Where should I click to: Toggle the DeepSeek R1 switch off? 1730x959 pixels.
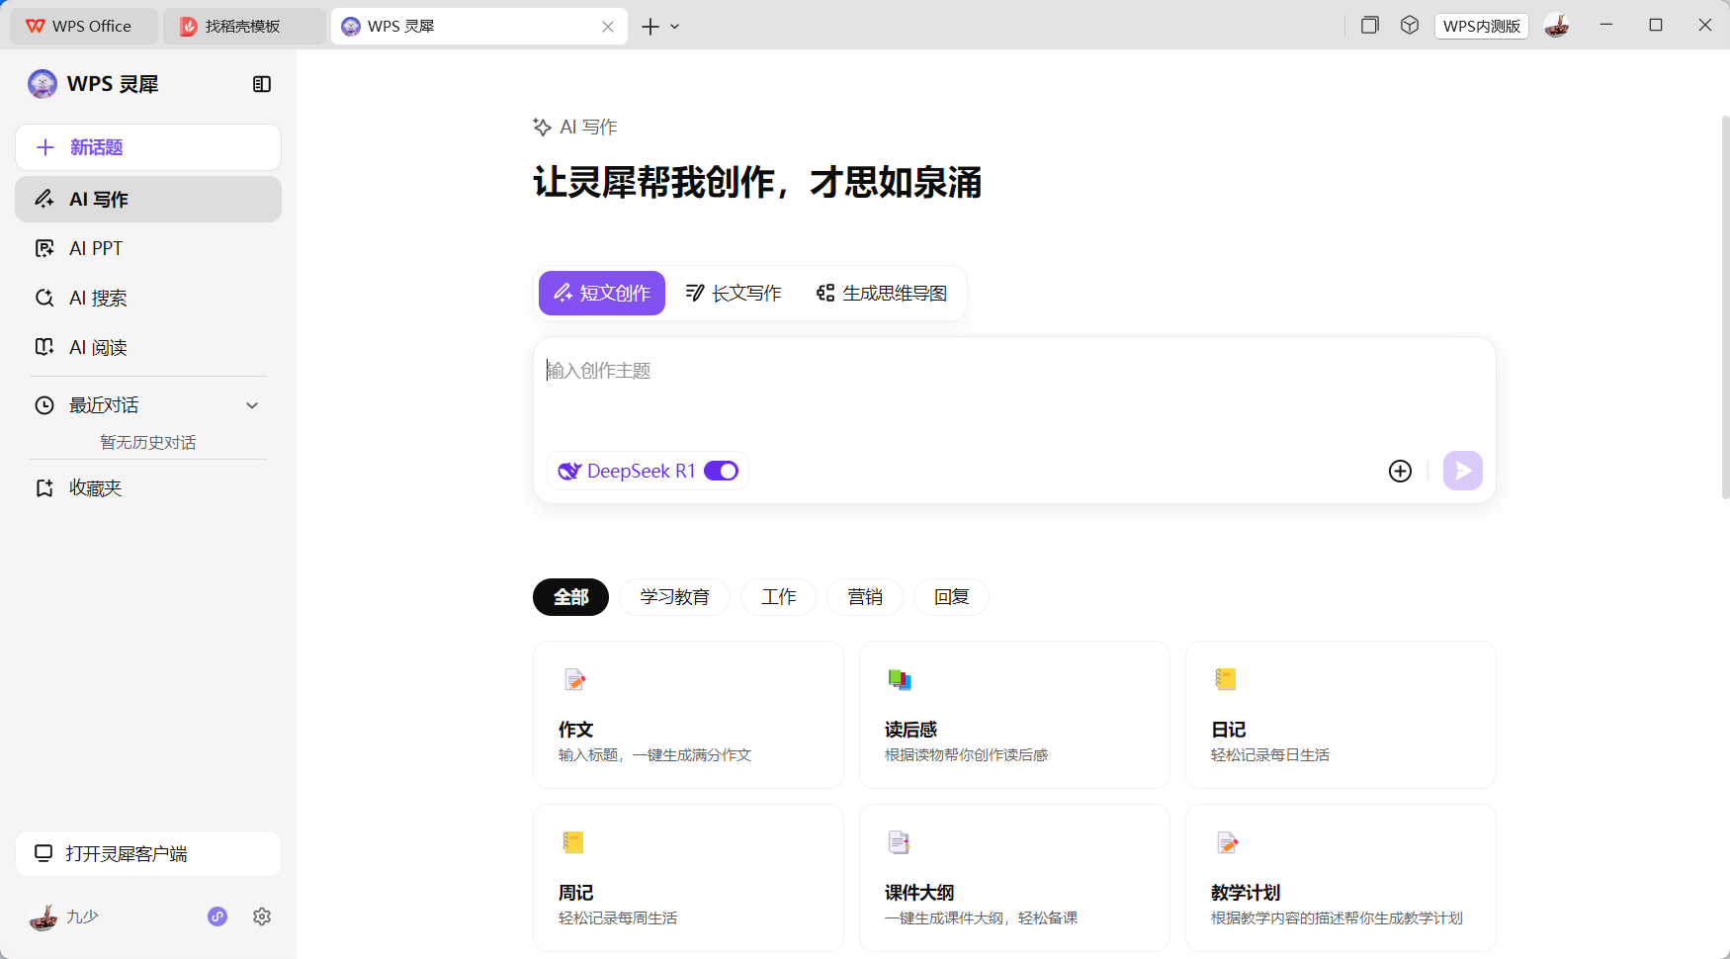click(721, 471)
